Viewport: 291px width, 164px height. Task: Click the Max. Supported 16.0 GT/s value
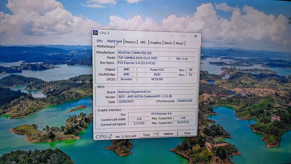click(x=183, y=122)
